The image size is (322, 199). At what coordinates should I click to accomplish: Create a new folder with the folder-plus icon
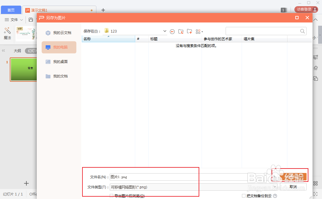tap(189, 31)
